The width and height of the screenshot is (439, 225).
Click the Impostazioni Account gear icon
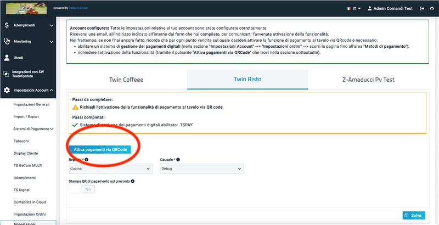click(x=7, y=90)
